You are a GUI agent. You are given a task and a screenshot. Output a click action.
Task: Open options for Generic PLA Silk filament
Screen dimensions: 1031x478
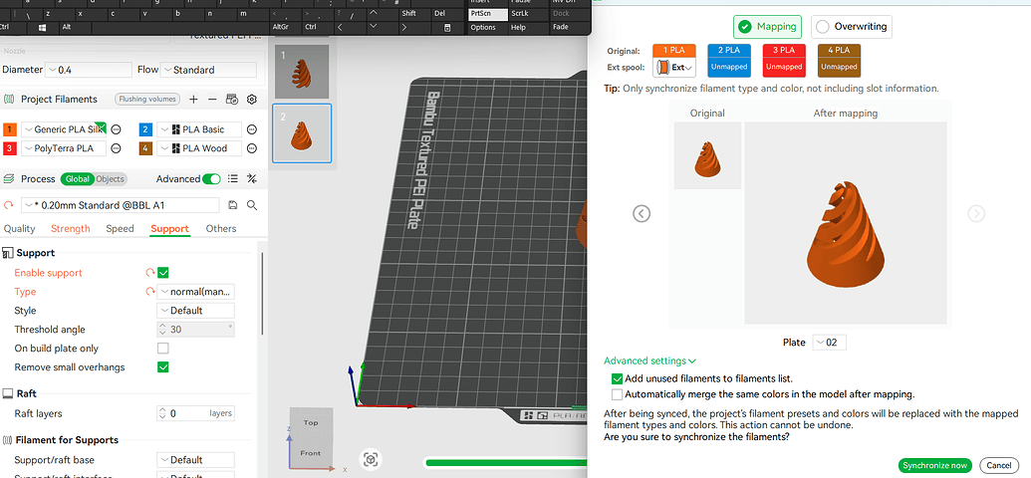116,129
